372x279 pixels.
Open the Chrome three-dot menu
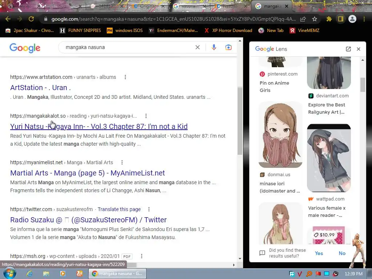tap(364, 19)
